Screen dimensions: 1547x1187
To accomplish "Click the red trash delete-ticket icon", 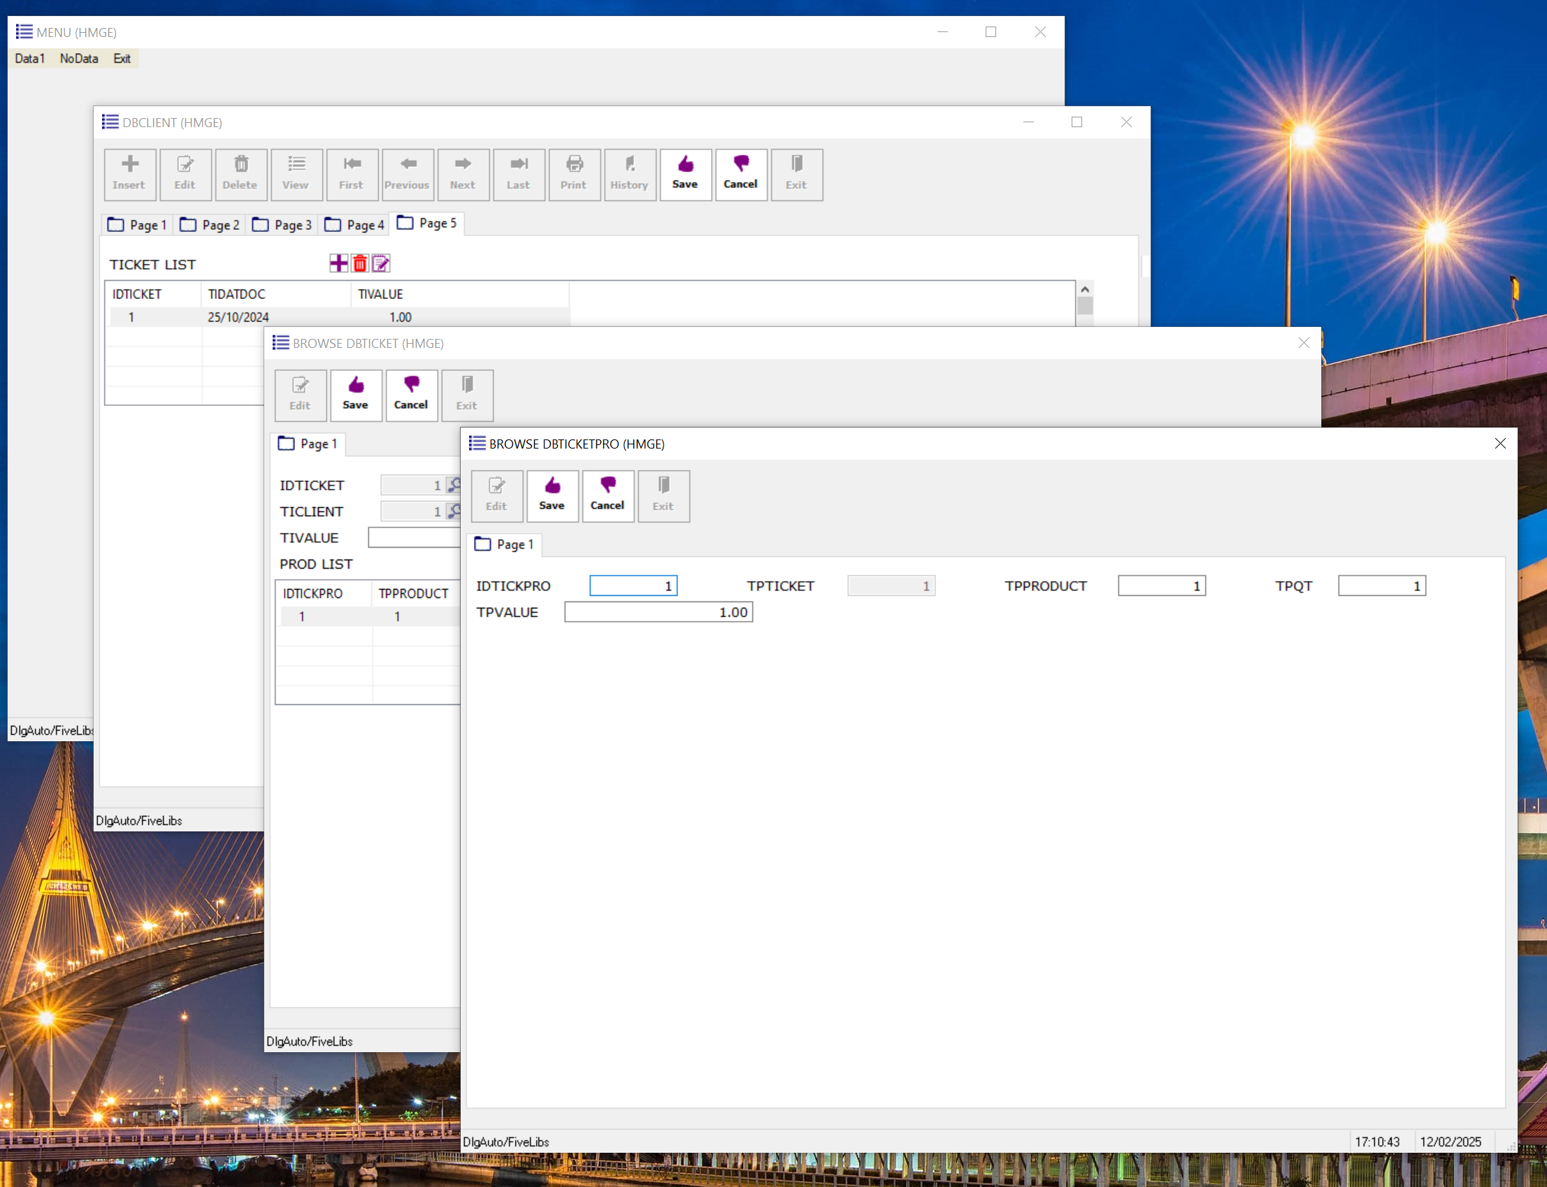I will click(360, 263).
